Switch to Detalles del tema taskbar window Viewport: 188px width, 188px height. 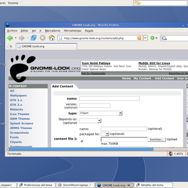click(154, 185)
